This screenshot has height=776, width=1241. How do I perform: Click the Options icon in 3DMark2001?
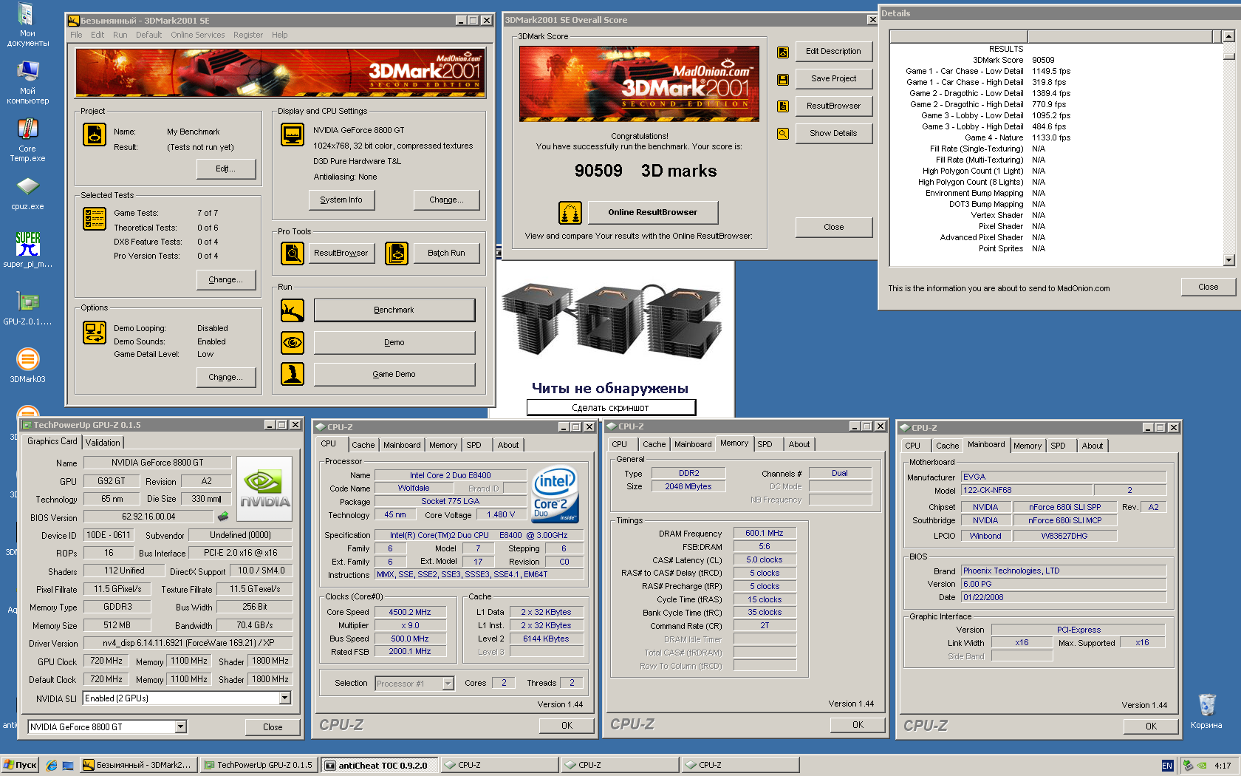pos(95,333)
